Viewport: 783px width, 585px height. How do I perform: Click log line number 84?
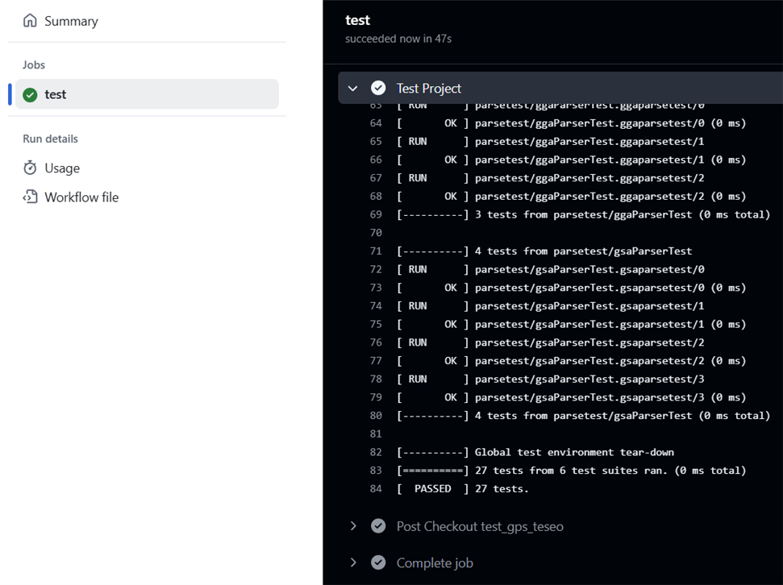376,488
